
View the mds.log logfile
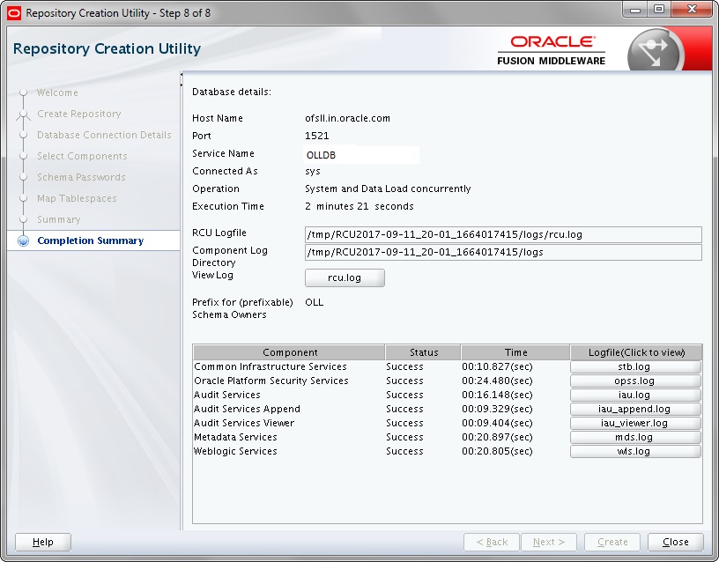(x=635, y=437)
